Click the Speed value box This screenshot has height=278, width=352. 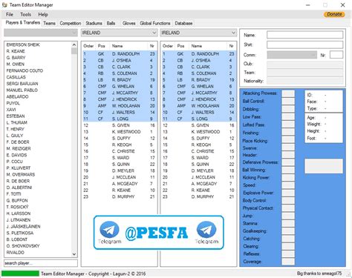click(288, 185)
